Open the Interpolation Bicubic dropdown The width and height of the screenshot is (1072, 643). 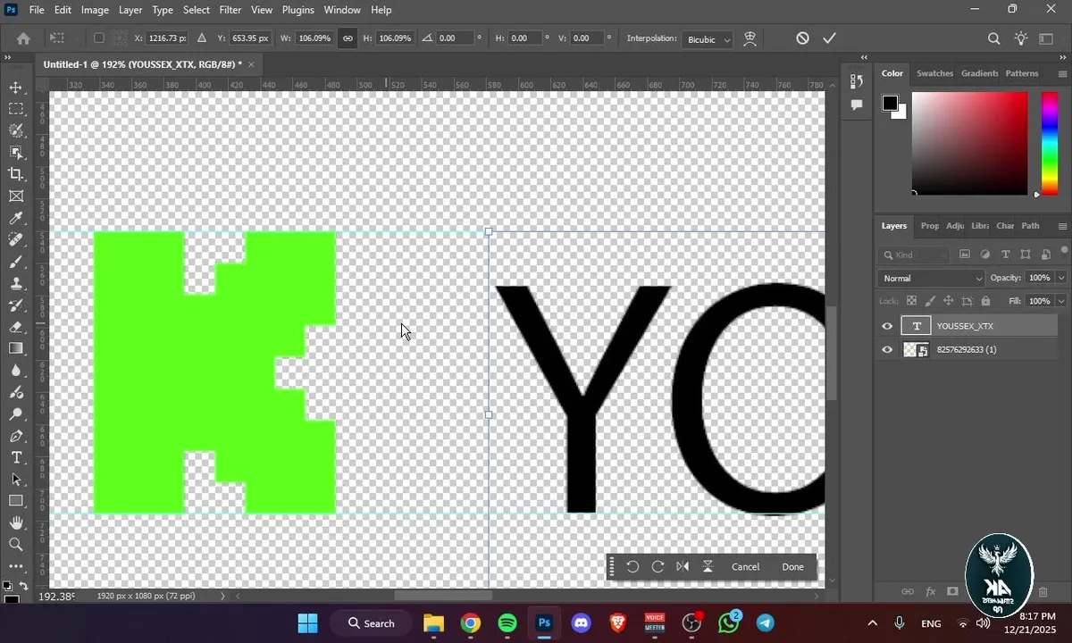[708, 39]
